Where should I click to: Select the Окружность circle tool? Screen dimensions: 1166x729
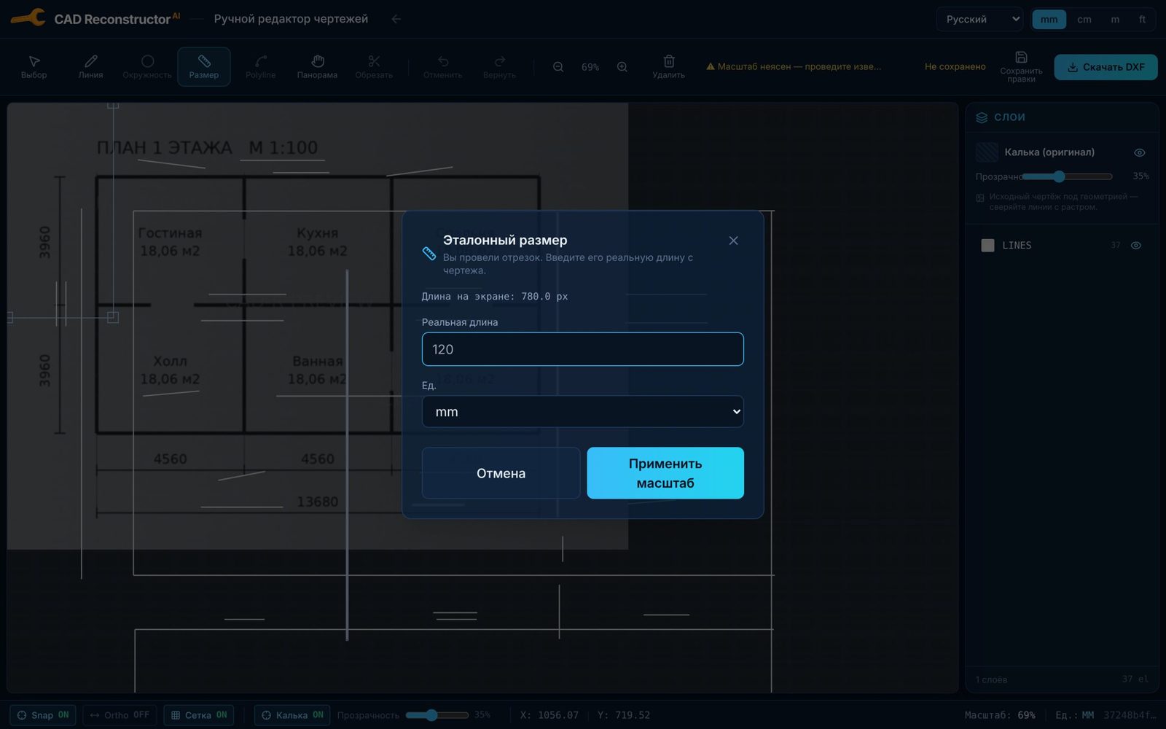coord(147,66)
